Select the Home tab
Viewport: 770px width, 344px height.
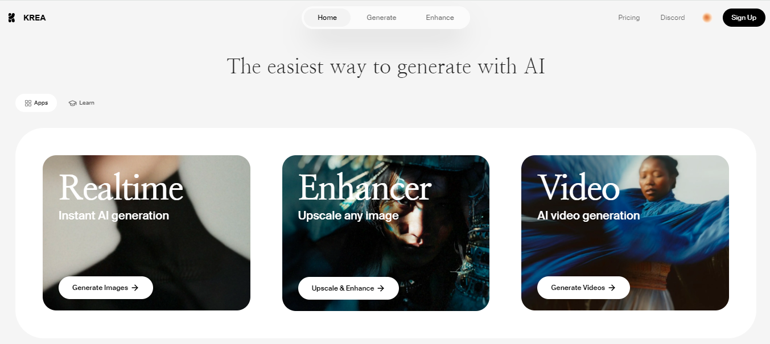327,18
